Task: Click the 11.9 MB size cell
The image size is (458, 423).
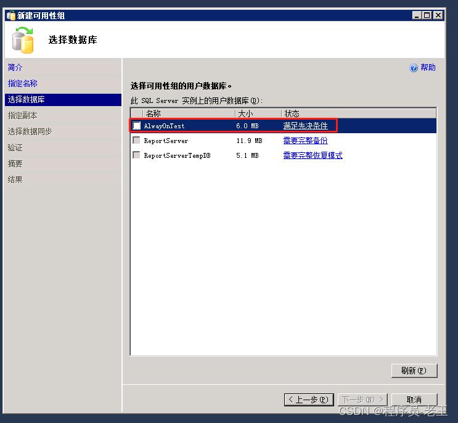Action: 249,141
